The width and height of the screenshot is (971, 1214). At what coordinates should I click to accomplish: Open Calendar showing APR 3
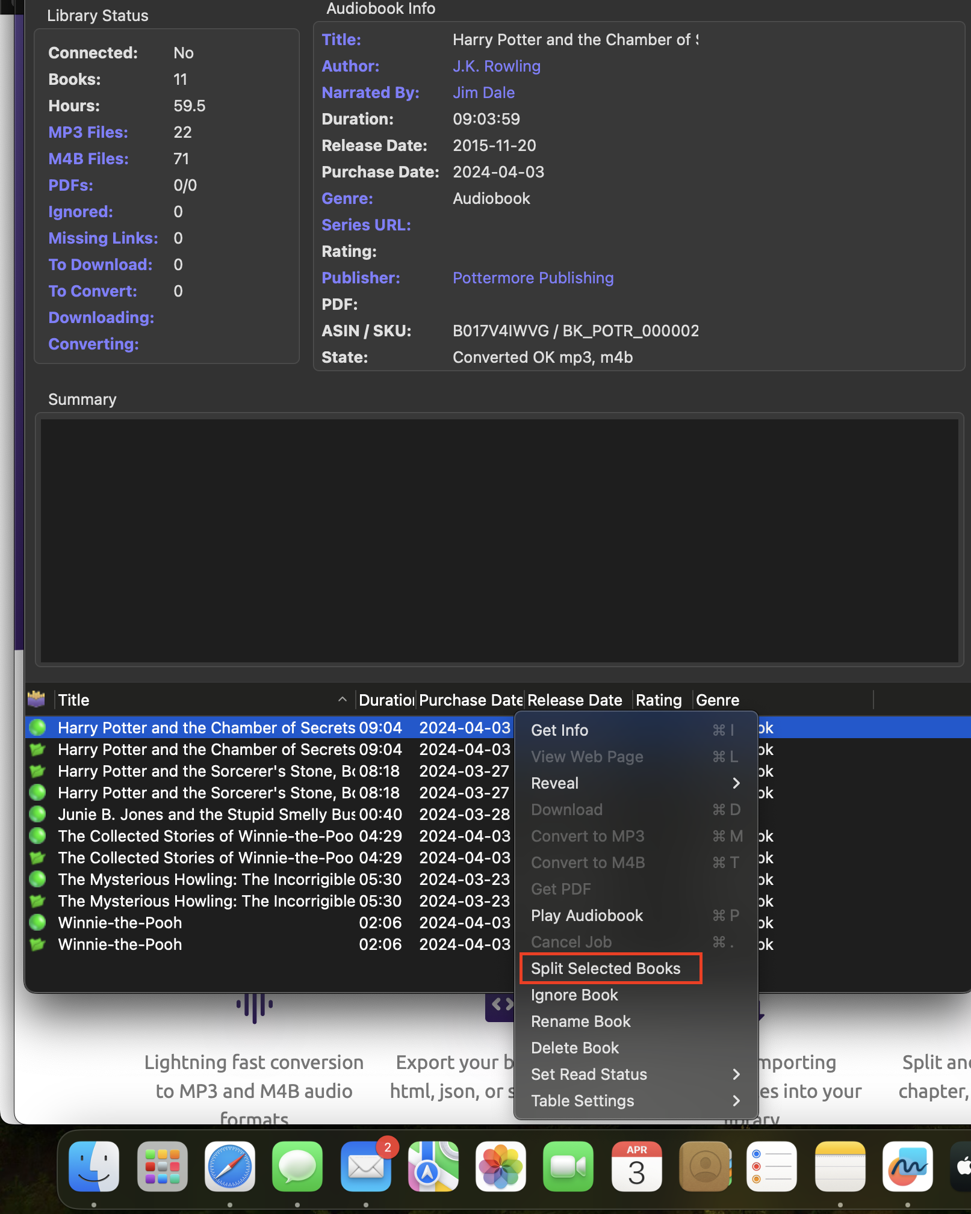click(636, 1166)
